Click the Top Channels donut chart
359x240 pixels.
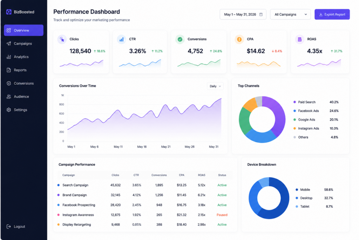[x=262, y=119]
